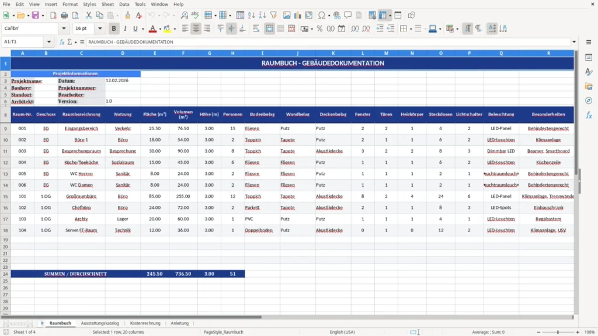Expand the Name Box dropdown

coord(49,42)
